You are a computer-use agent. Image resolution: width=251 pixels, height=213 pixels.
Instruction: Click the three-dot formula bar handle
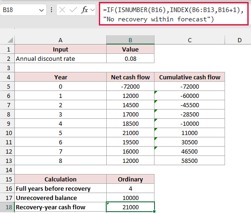point(51,10)
